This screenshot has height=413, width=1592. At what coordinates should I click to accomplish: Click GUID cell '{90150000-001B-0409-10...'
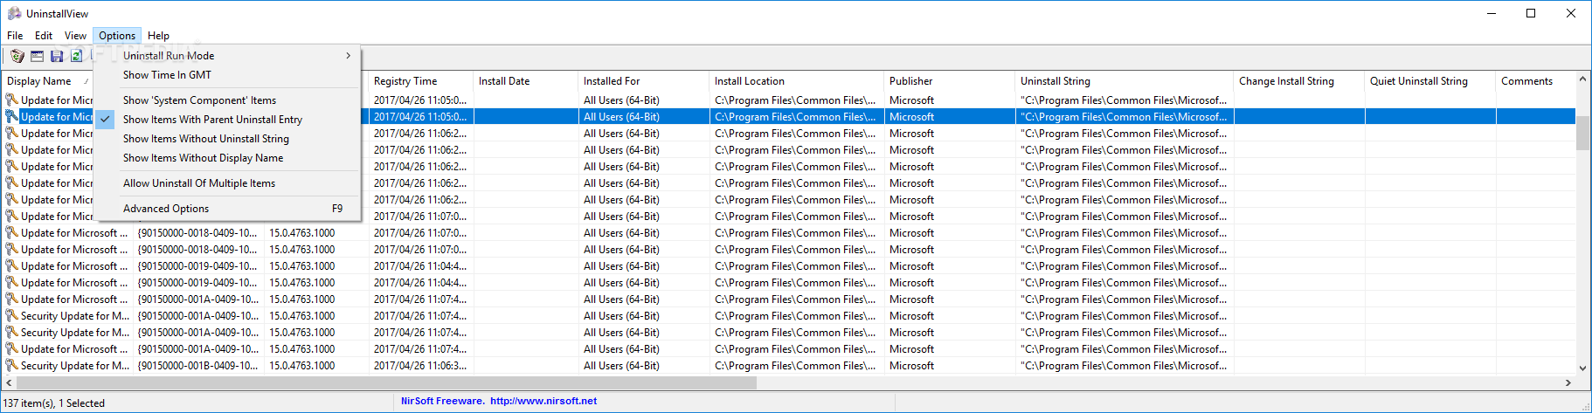(197, 366)
